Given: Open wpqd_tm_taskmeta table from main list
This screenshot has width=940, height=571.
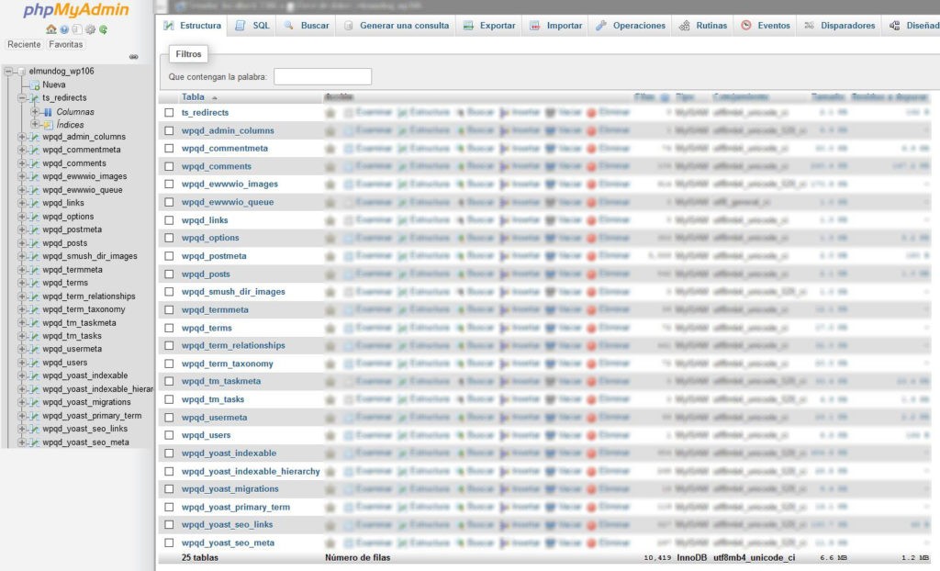Looking at the screenshot, I should point(221,382).
